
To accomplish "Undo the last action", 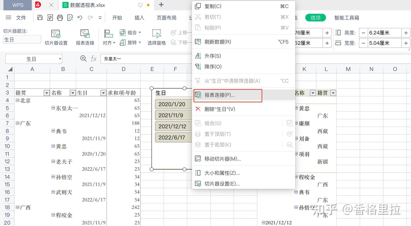I will (x=80, y=18).
